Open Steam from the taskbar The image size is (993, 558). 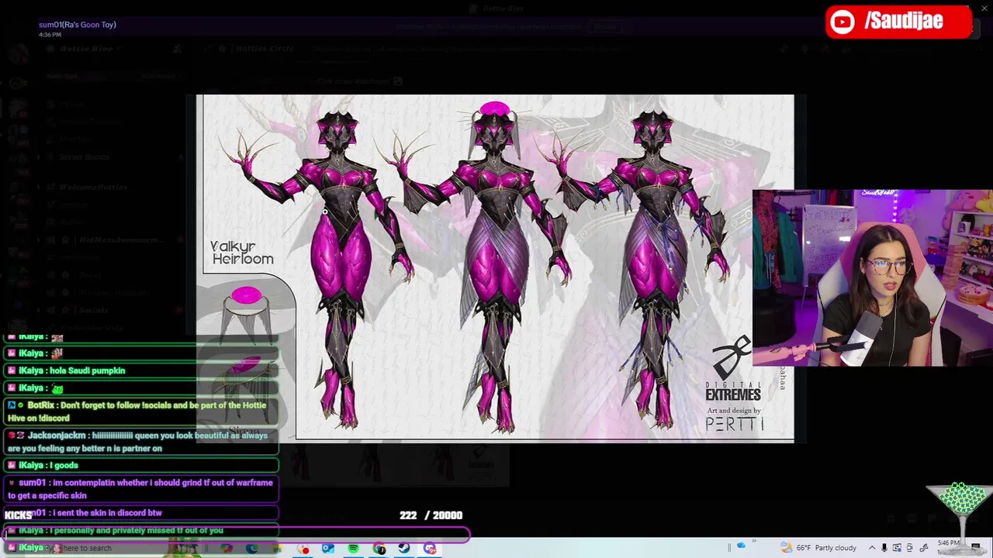pyautogui.click(x=404, y=549)
